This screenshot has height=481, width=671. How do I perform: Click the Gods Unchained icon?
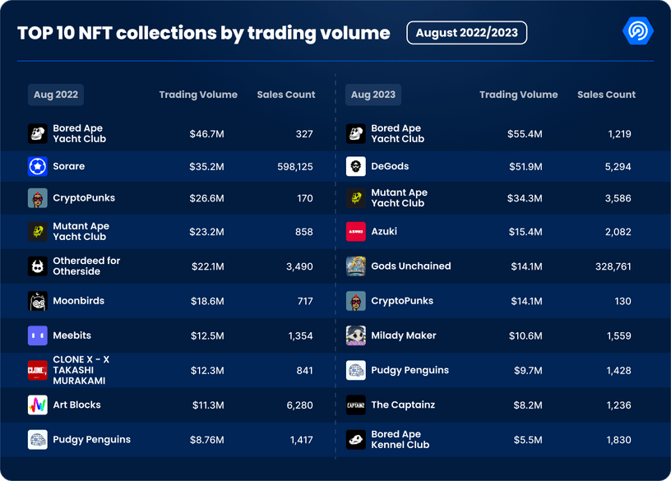[x=356, y=266]
